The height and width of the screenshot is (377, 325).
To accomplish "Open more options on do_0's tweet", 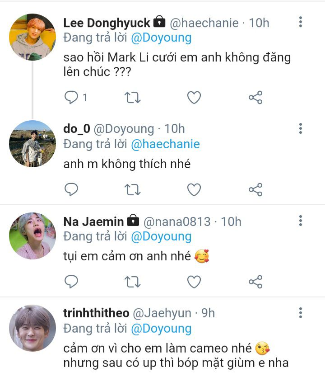I will 301,129.
